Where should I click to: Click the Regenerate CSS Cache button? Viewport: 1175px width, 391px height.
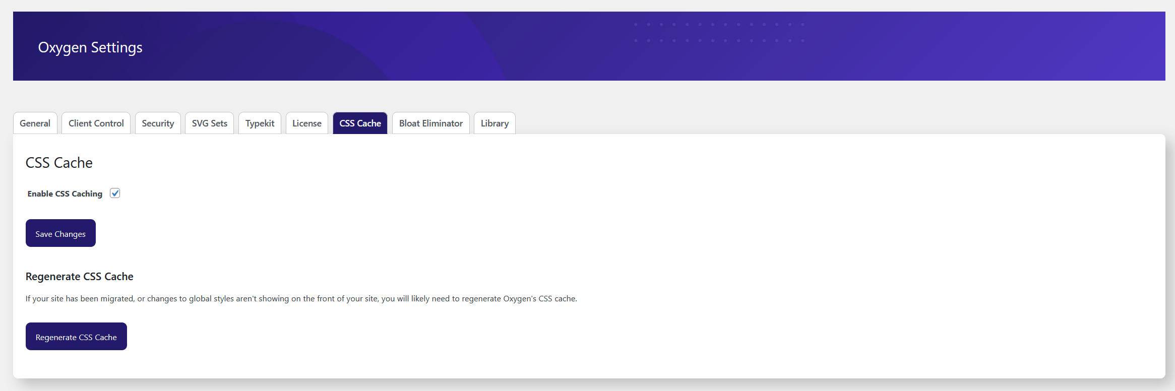pos(76,337)
